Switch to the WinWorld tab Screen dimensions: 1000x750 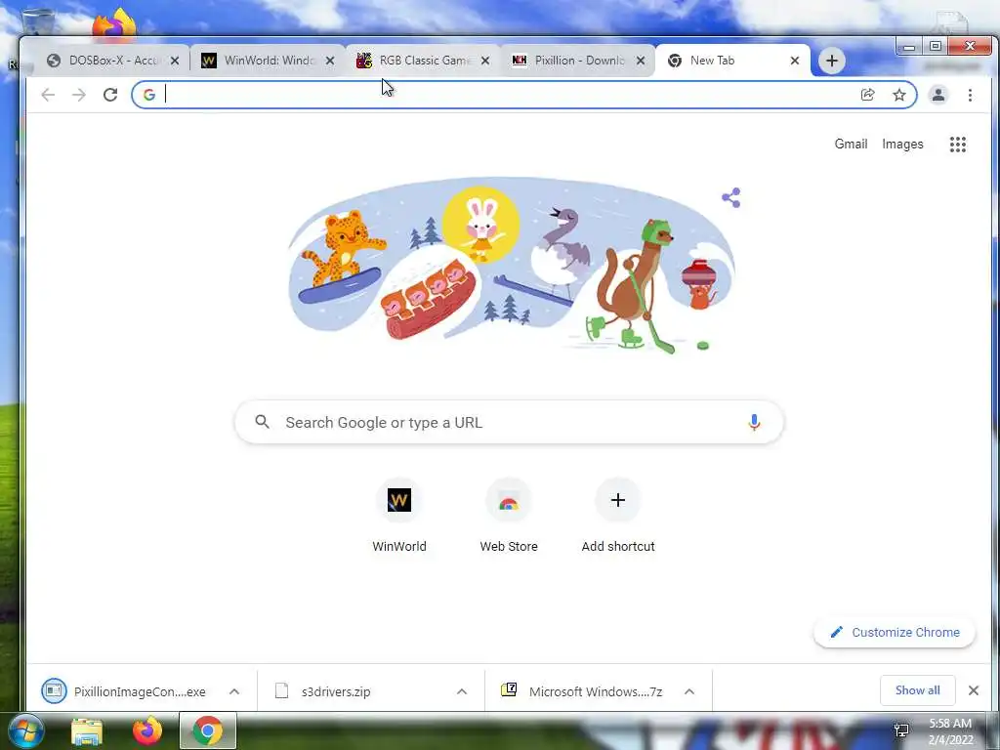(260, 61)
